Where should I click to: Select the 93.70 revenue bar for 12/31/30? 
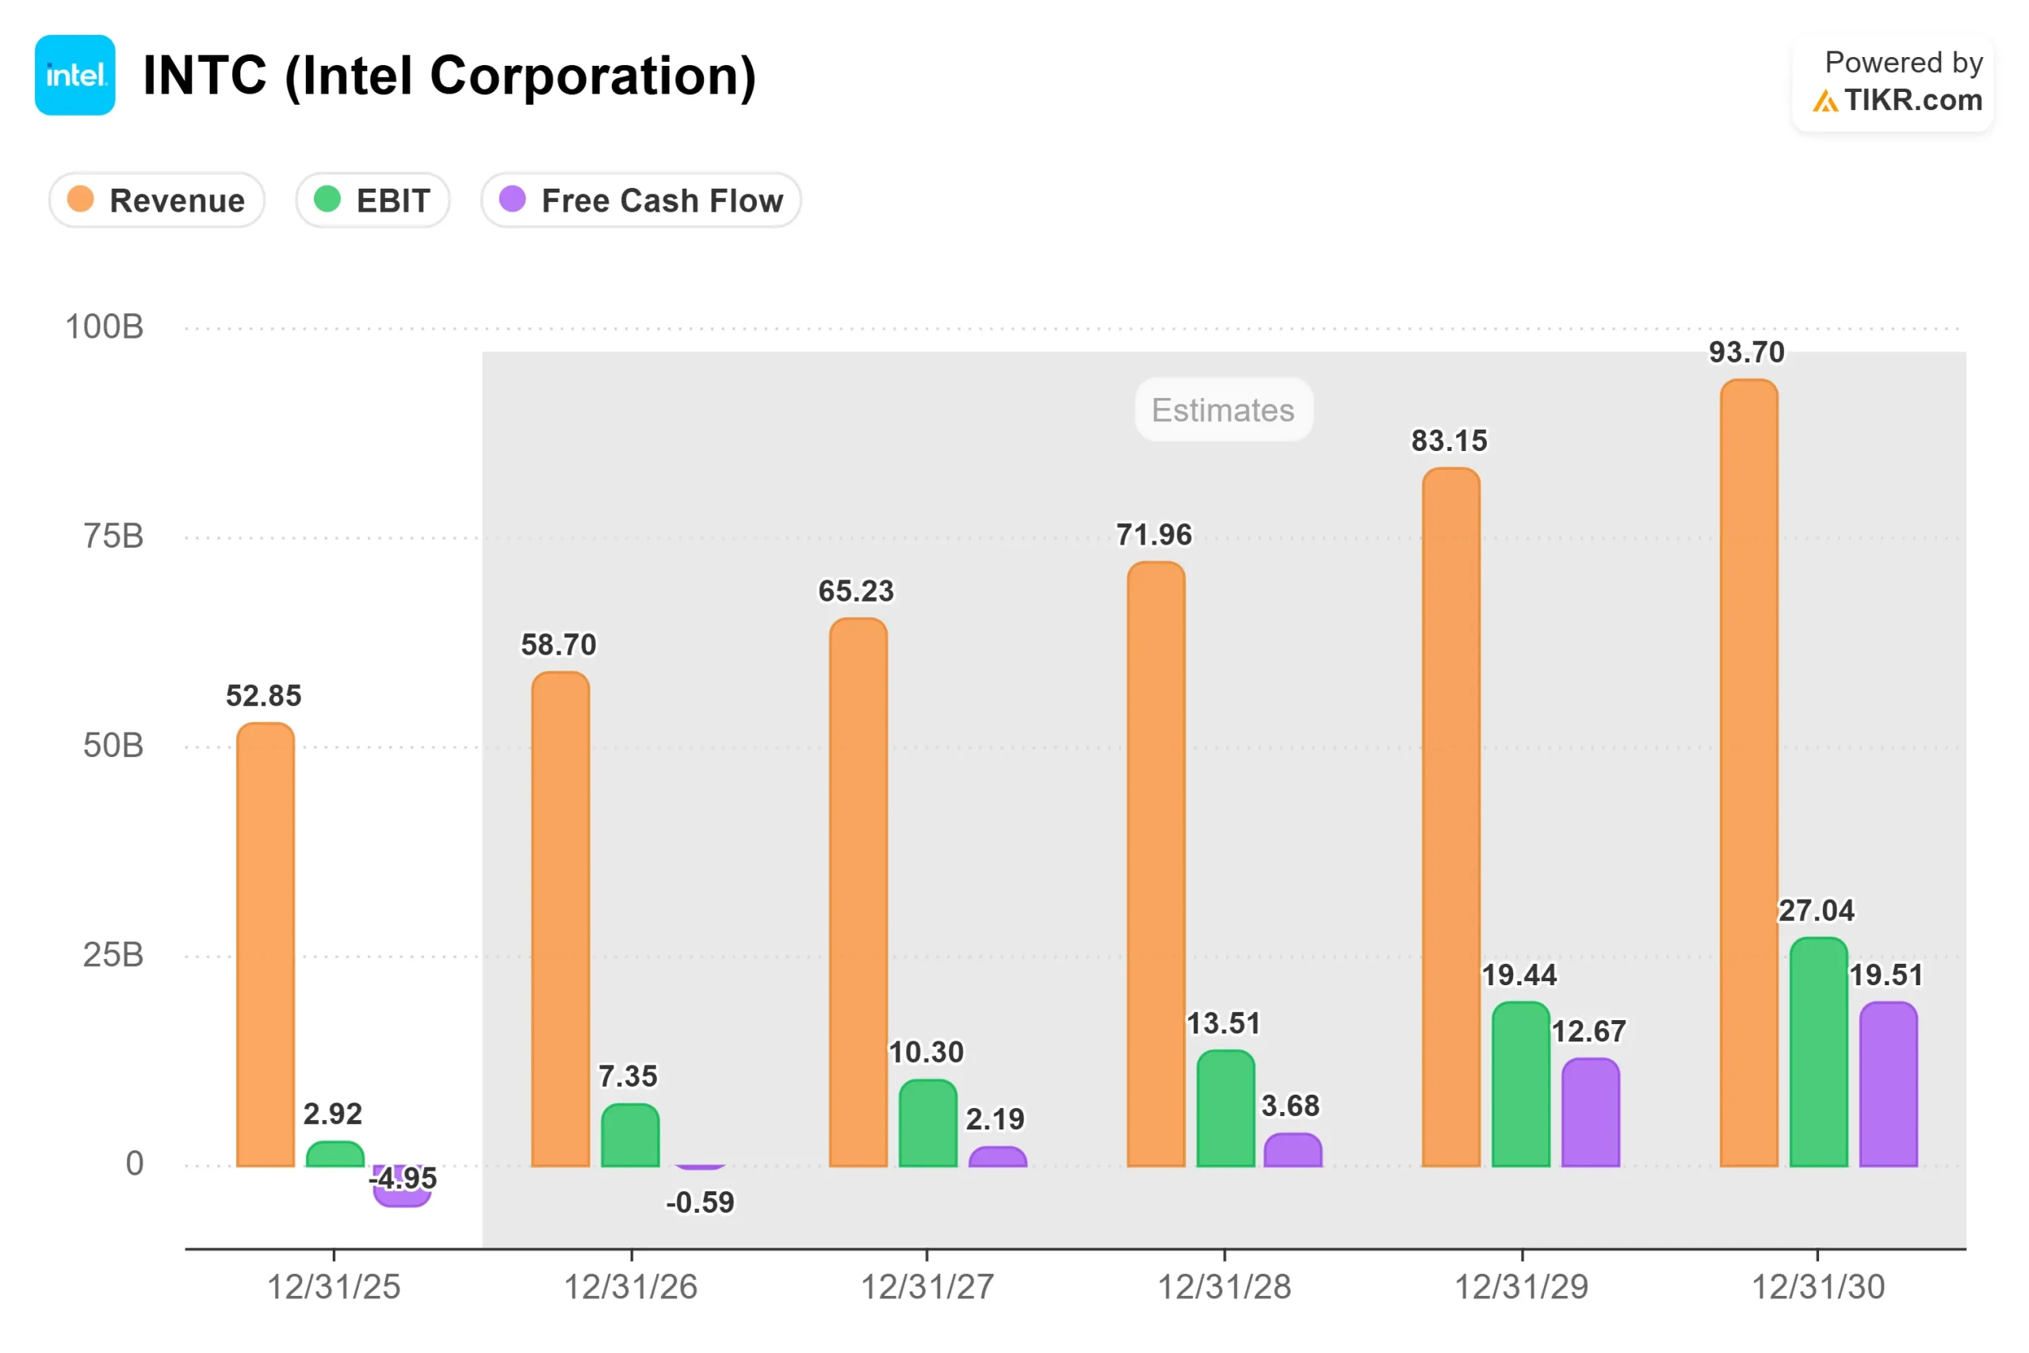click(1748, 773)
